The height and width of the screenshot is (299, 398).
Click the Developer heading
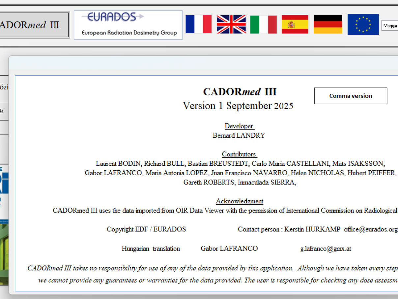point(240,126)
